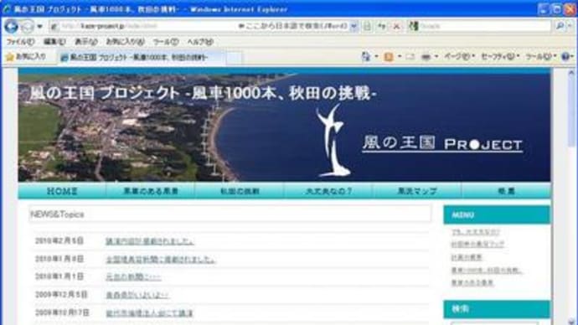Open the 2010年1月8日 news link
Image resolution: width=578 pixels, height=325 pixels.
pyautogui.click(x=160, y=260)
